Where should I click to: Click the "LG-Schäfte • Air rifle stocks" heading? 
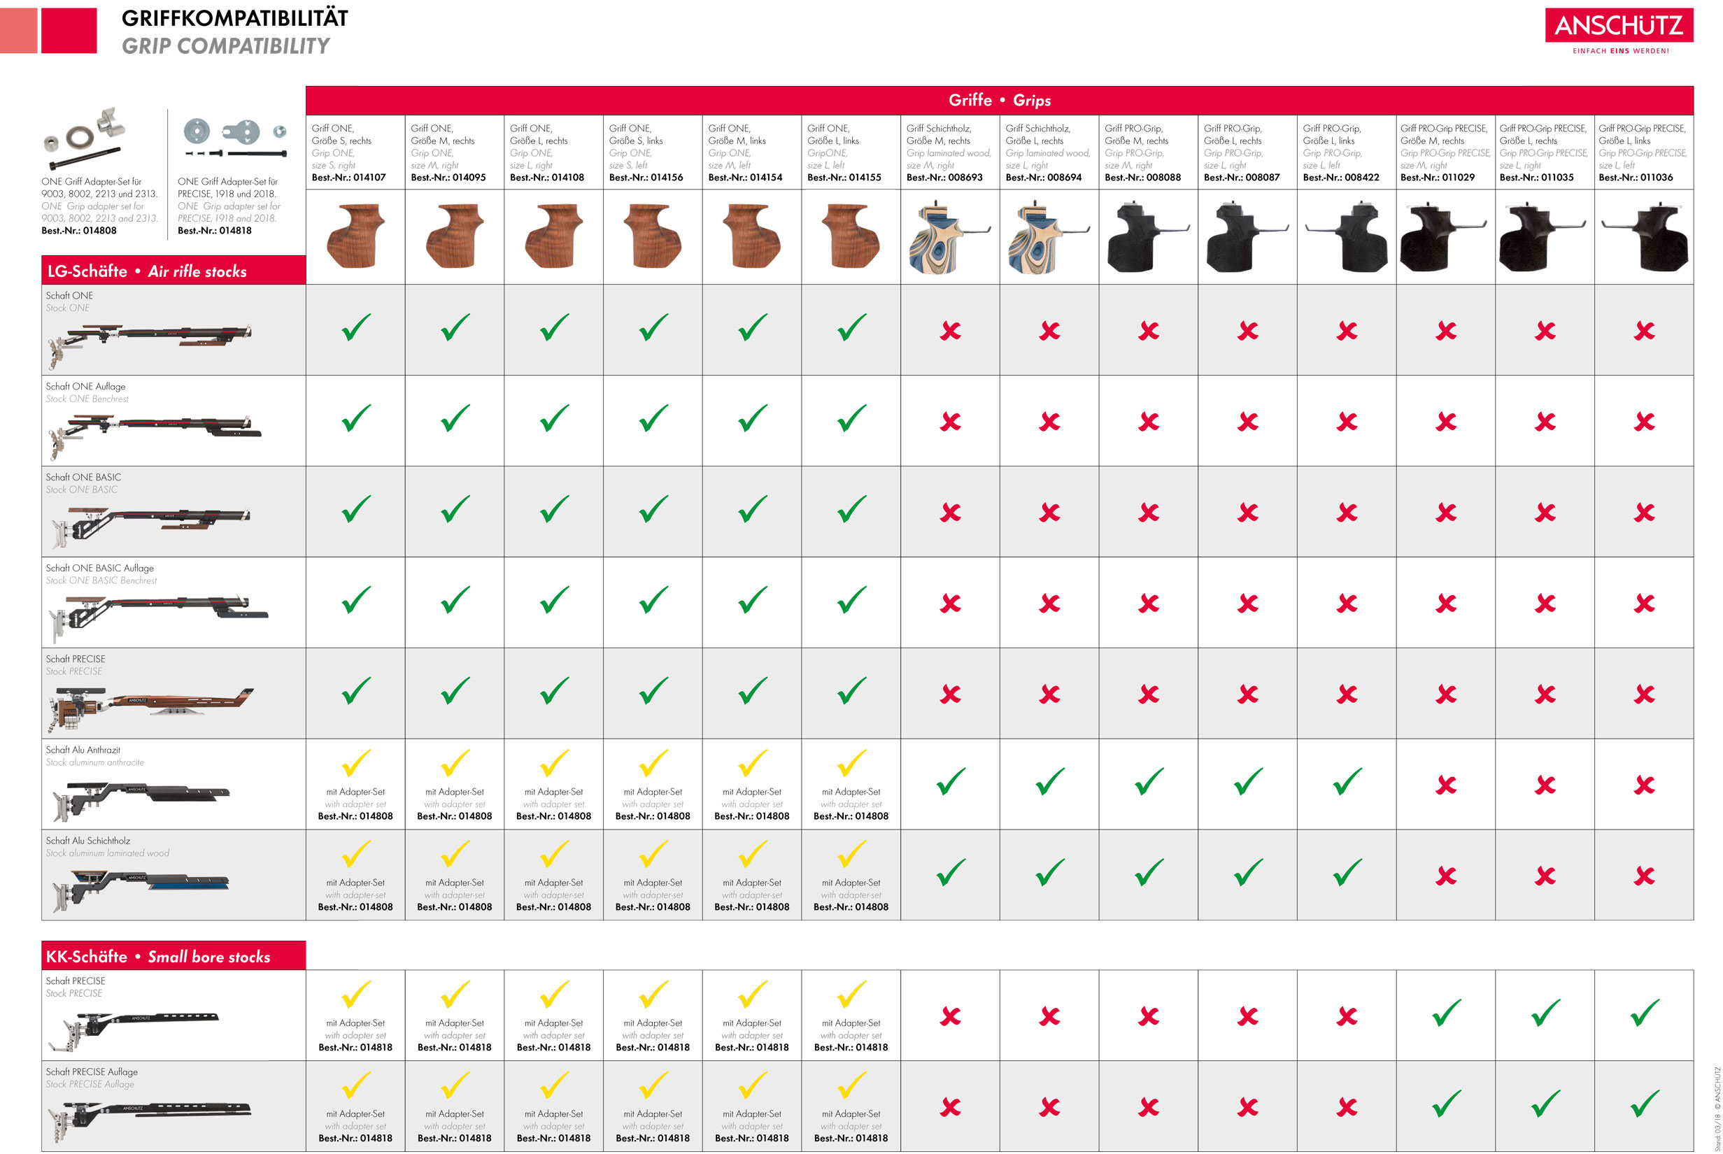[173, 271]
